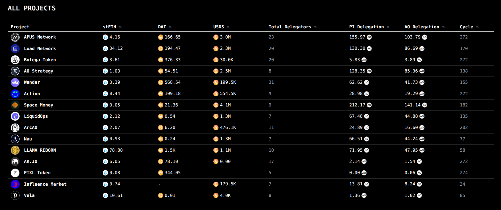
Task: Click the AO Strategy pi logo
Action: tap(15, 71)
